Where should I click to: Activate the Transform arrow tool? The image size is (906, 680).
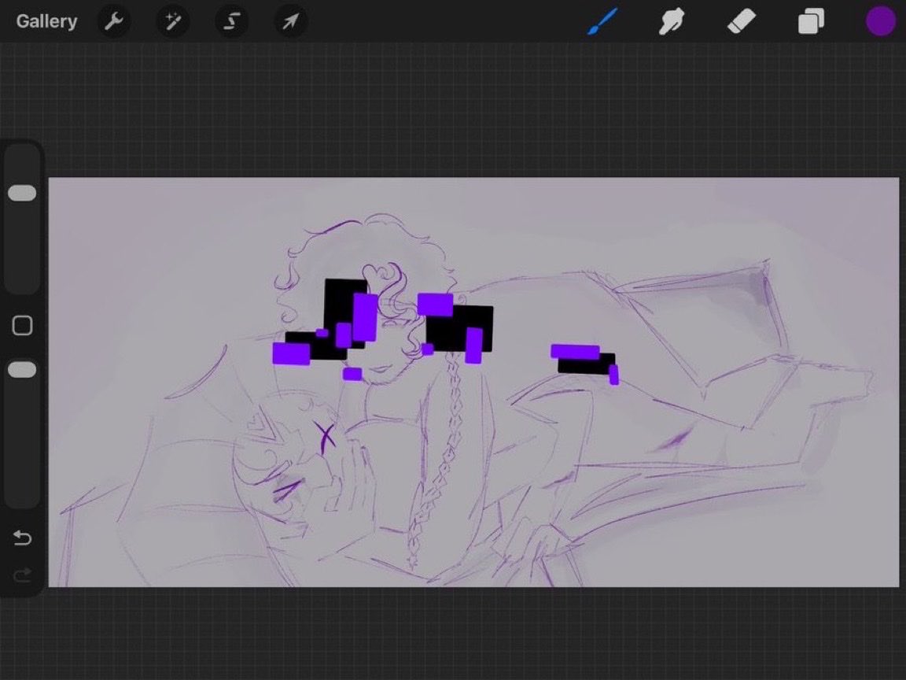tap(290, 21)
